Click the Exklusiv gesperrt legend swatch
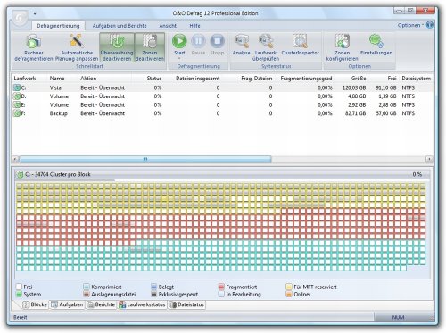The height and width of the screenshot is (333, 446). pyautogui.click(x=153, y=294)
